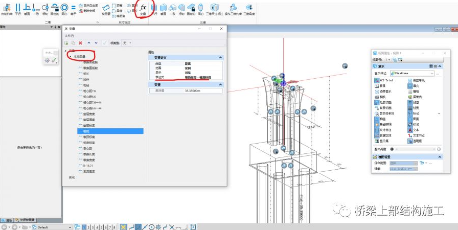Viewport: 458px width, 230px height.
Task: Open the WireFrame display style dropdown
Action: [412, 74]
